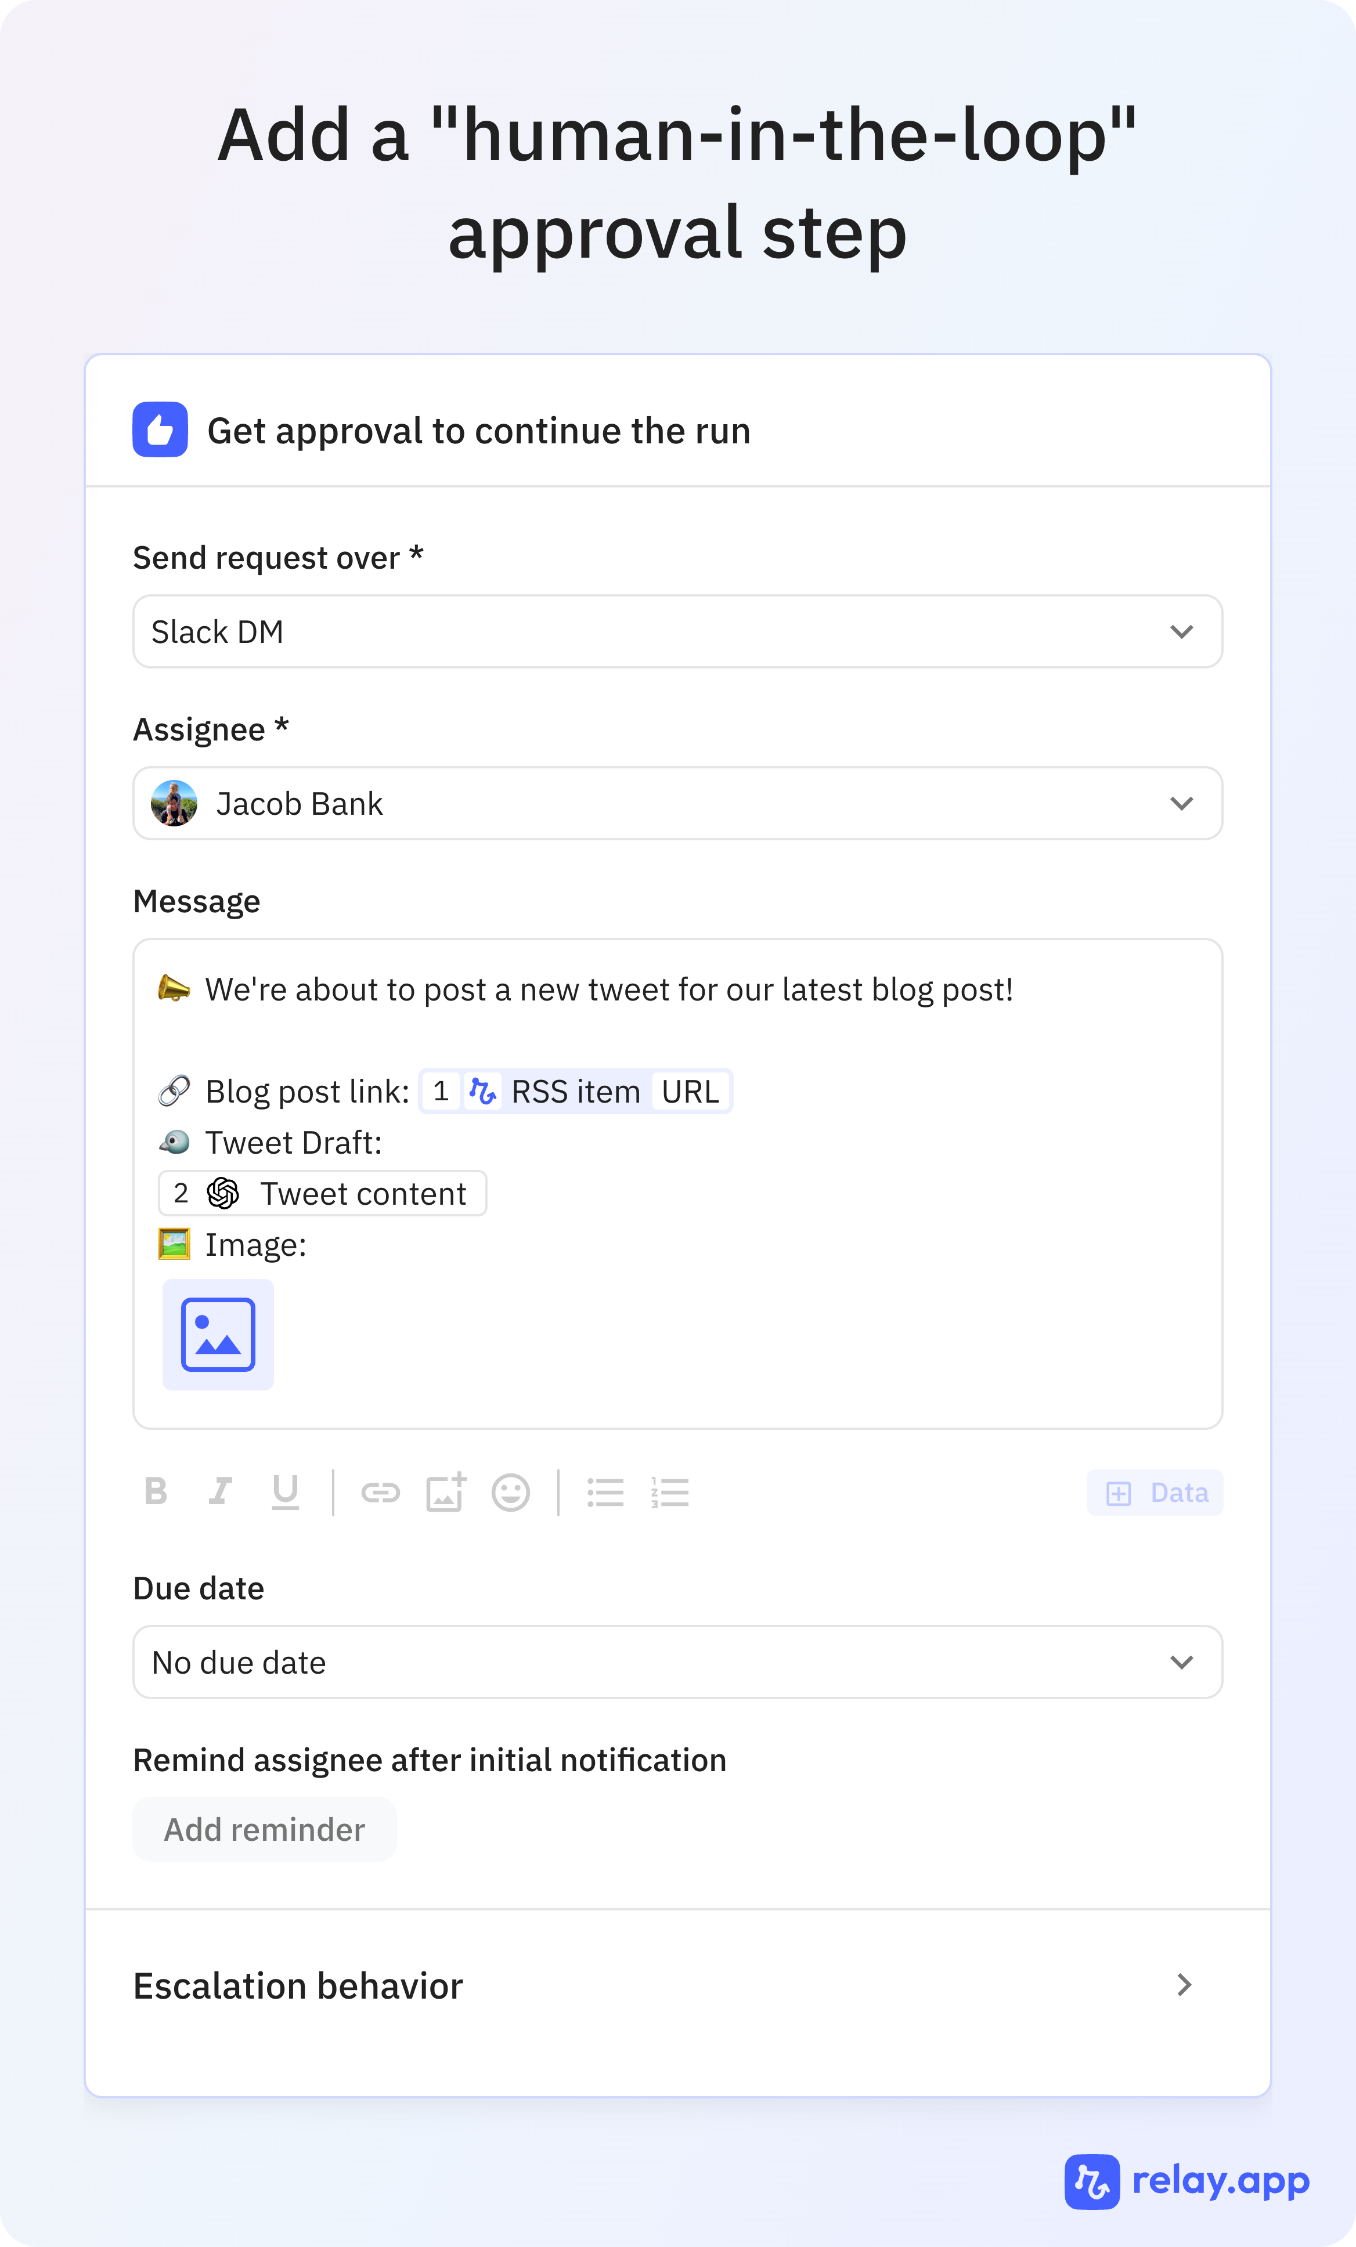1356x2247 pixels.
Task: Insert a bulleted list
Action: (x=605, y=1493)
